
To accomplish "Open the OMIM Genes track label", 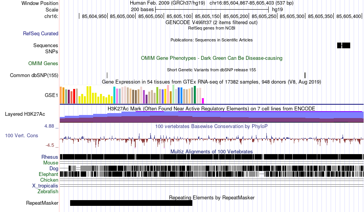I will (43, 63).
